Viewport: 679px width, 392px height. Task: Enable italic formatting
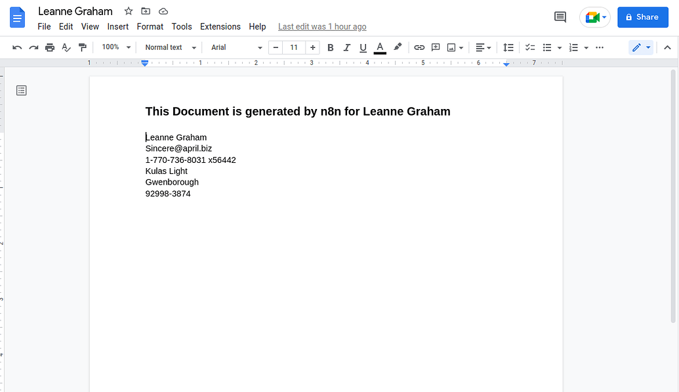(346, 47)
